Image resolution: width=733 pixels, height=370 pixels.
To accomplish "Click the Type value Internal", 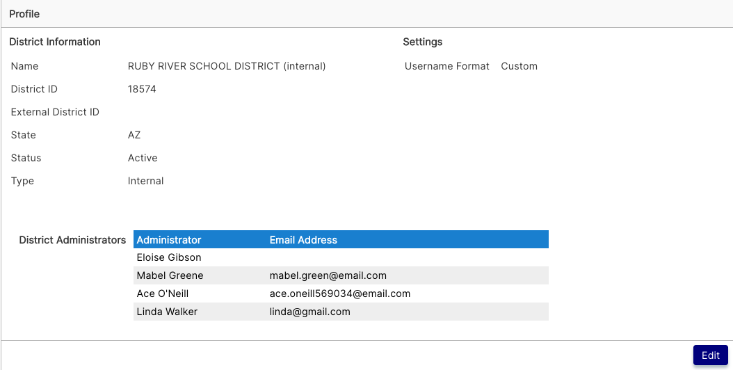I will [x=145, y=181].
